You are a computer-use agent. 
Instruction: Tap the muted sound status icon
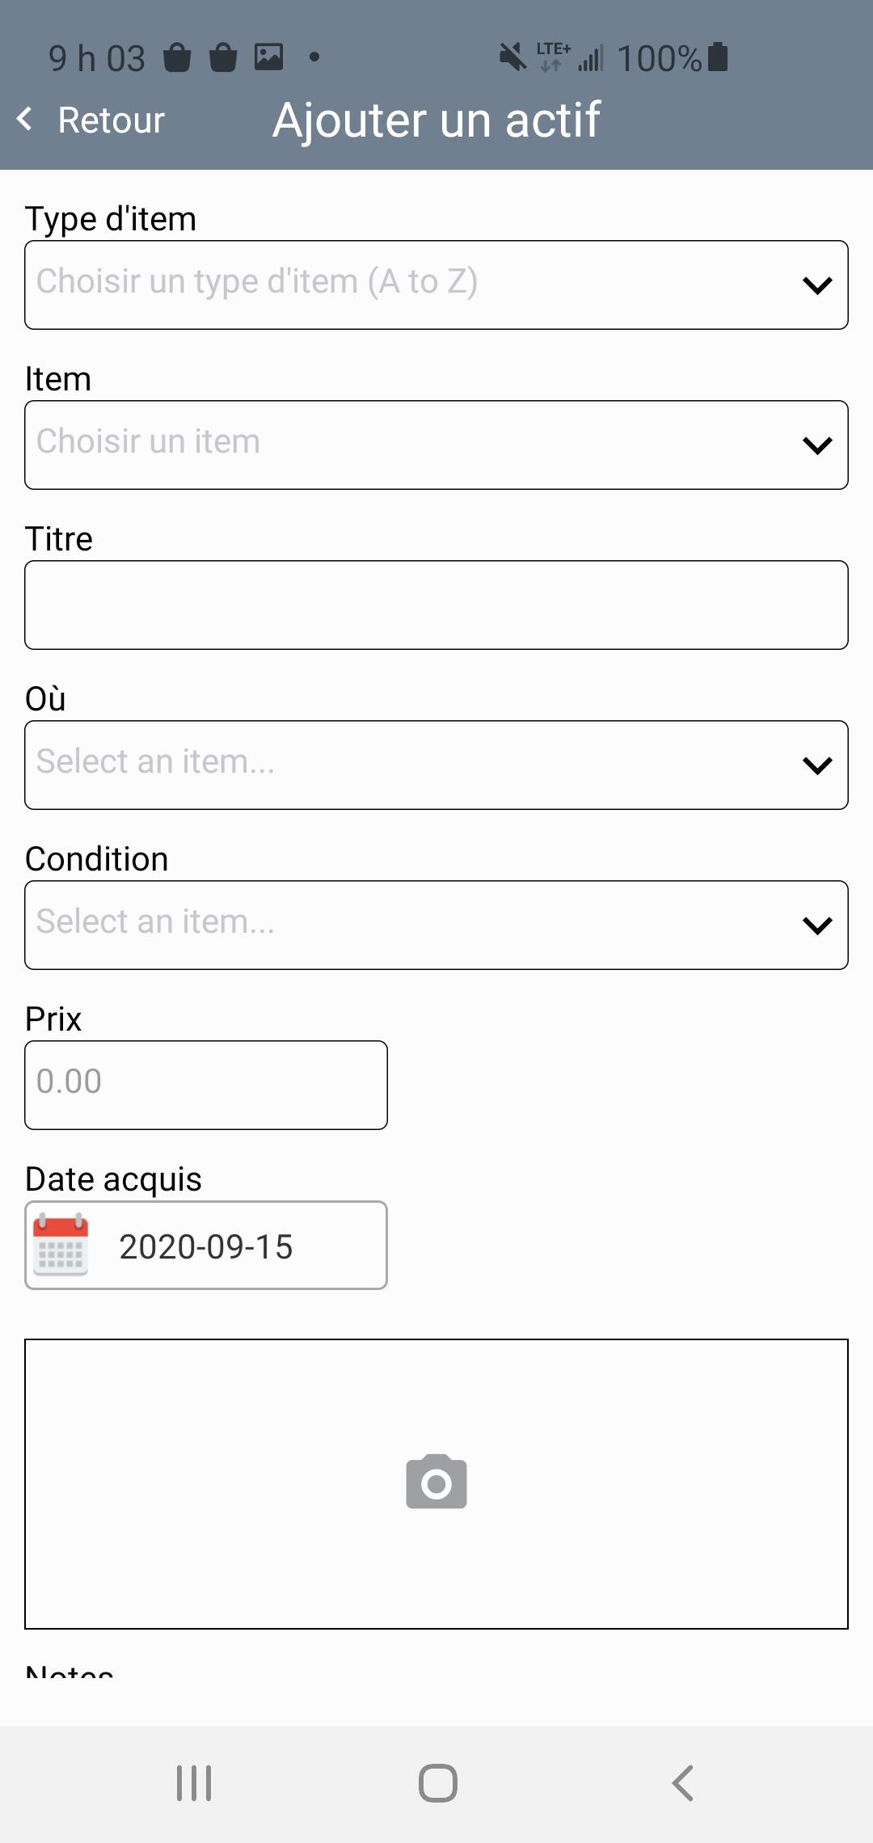click(512, 57)
